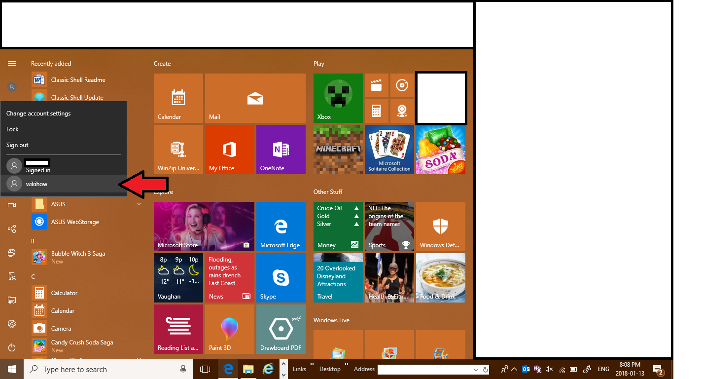Launch the Paint 3D tile
The image size is (702, 379).
pyautogui.click(x=230, y=329)
